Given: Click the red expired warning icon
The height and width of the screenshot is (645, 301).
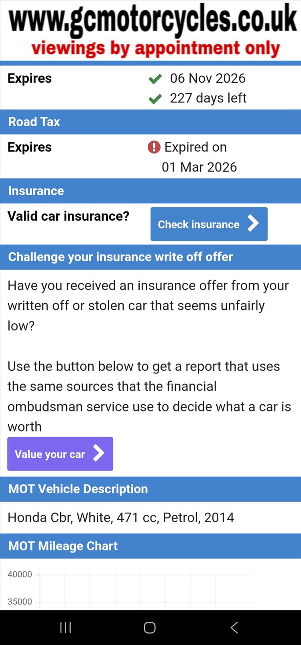Looking at the screenshot, I should pyautogui.click(x=154, y=147).
